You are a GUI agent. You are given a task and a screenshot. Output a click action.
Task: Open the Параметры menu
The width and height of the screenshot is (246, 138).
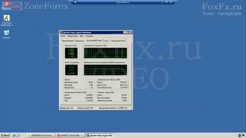(x=73, y=36)
